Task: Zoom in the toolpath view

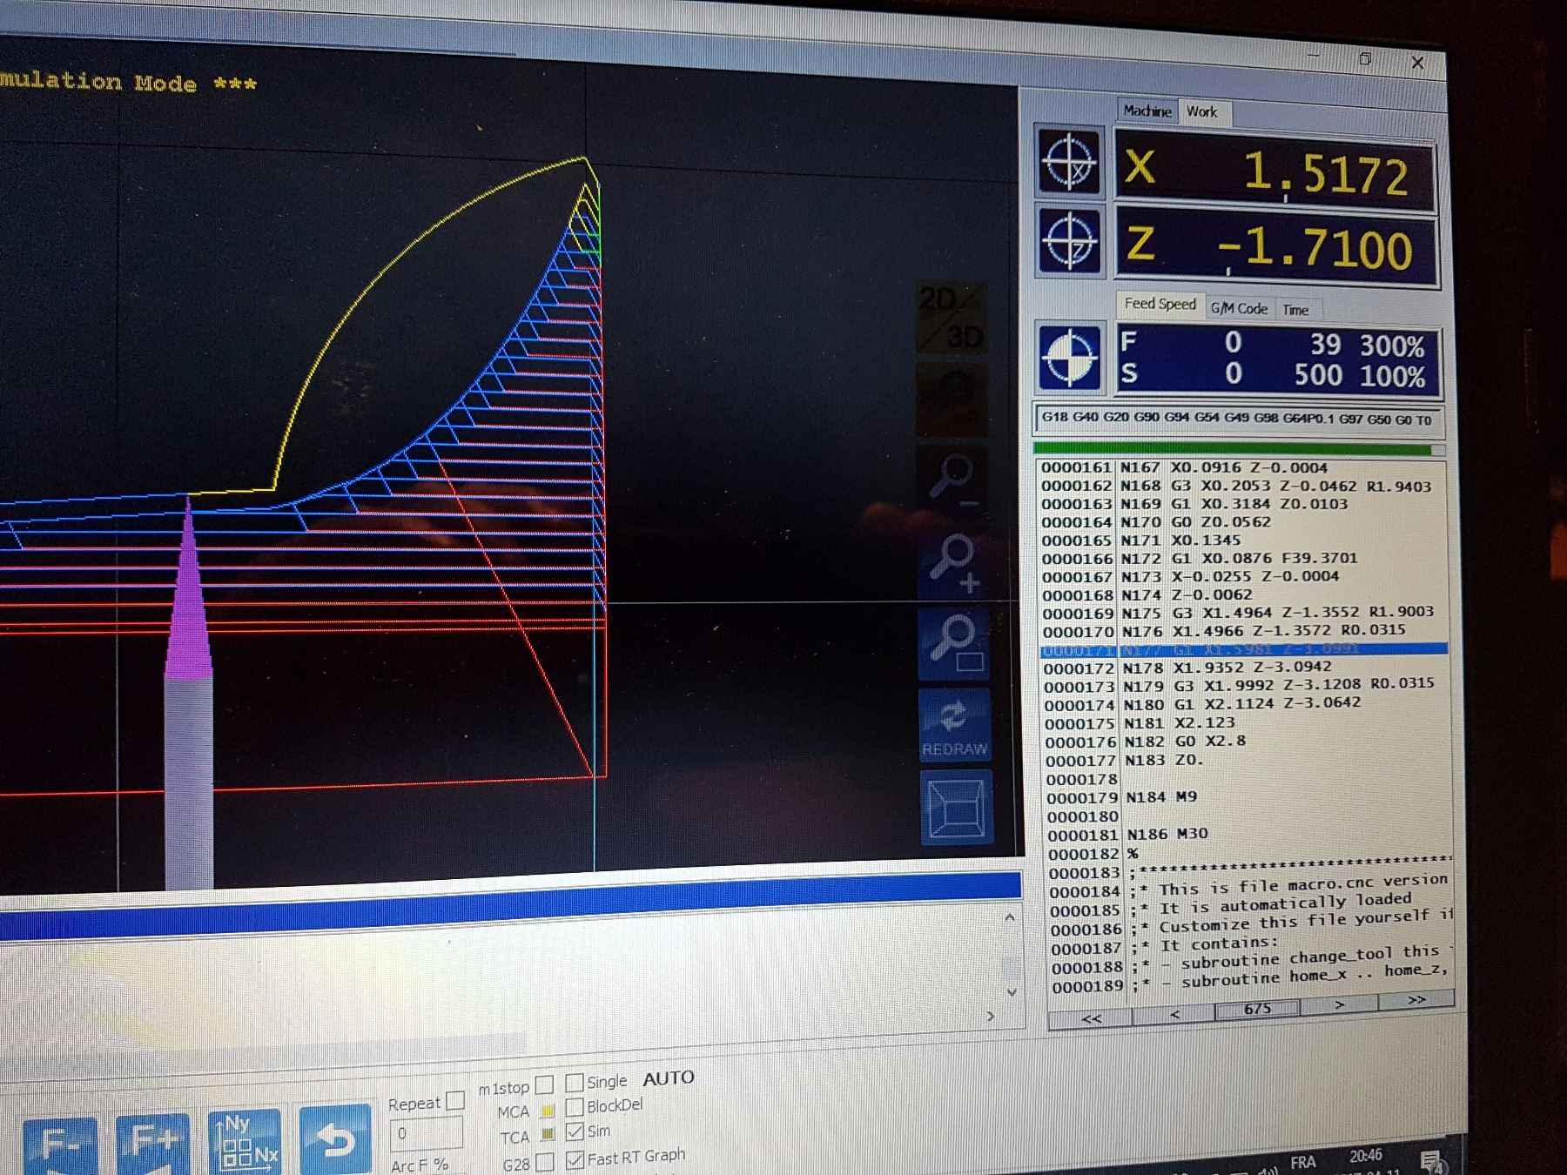Action: click(953, 560)
